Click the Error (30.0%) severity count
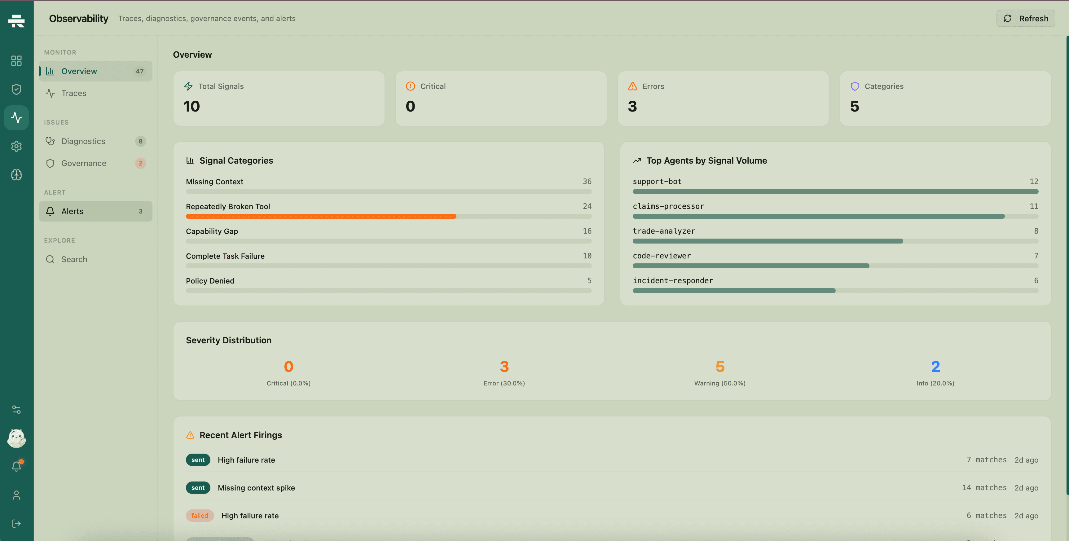 pos(504,367)
